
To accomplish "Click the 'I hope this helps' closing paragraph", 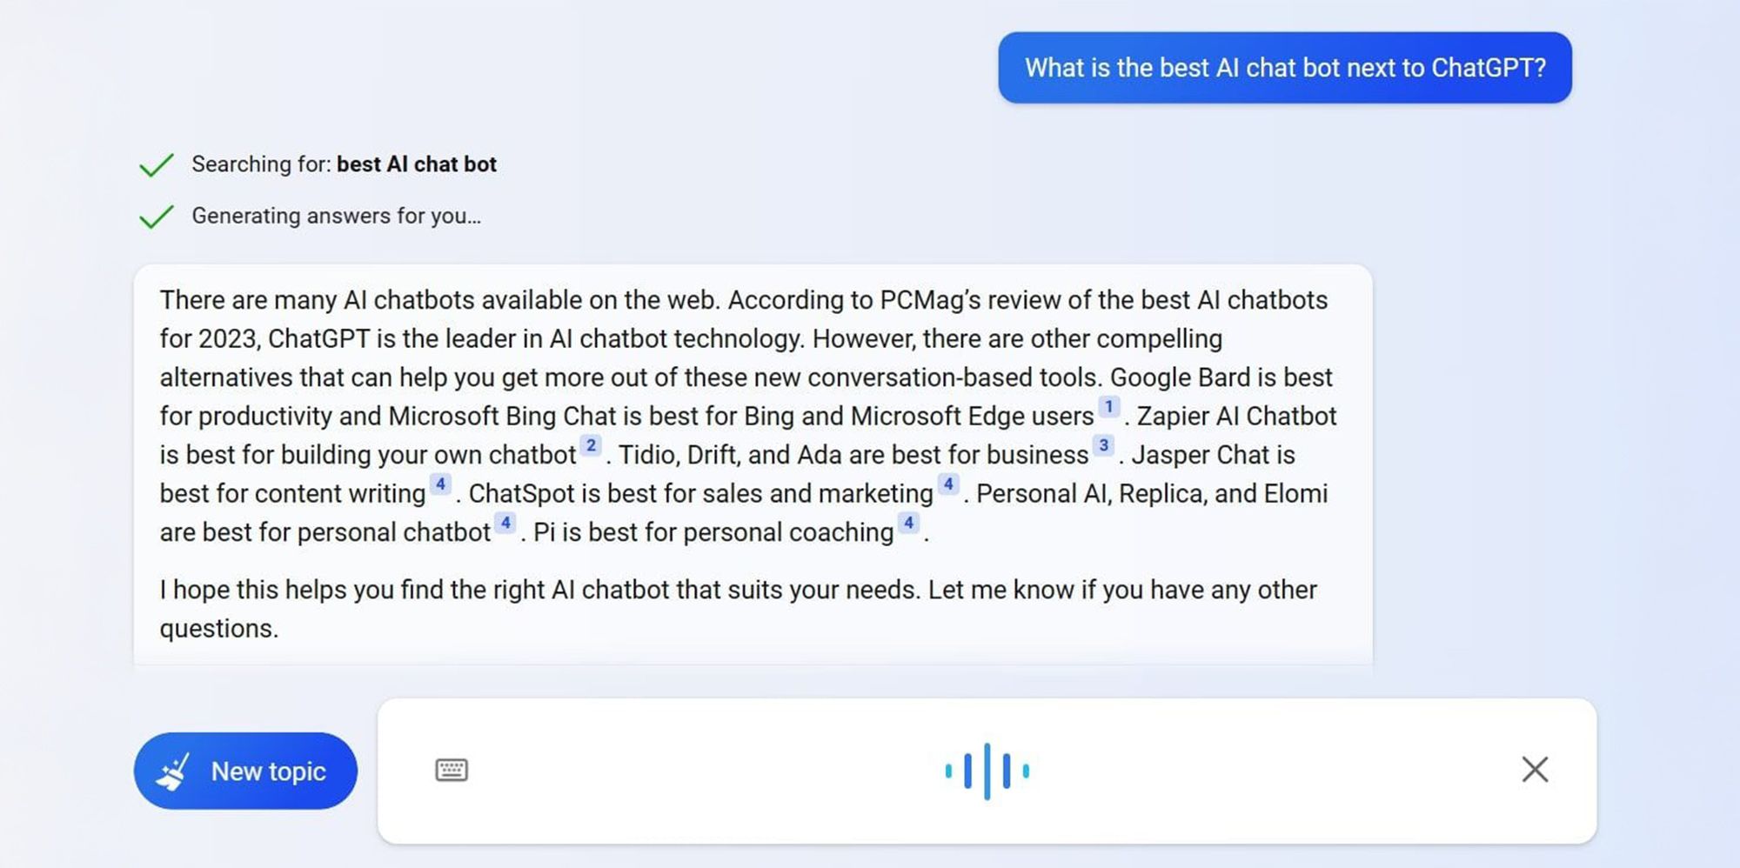I will pyautogui.click(x=738, y=609).
